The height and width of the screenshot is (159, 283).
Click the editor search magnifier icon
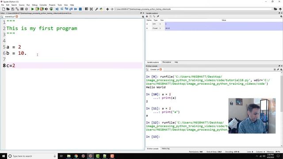click(143, 17)
